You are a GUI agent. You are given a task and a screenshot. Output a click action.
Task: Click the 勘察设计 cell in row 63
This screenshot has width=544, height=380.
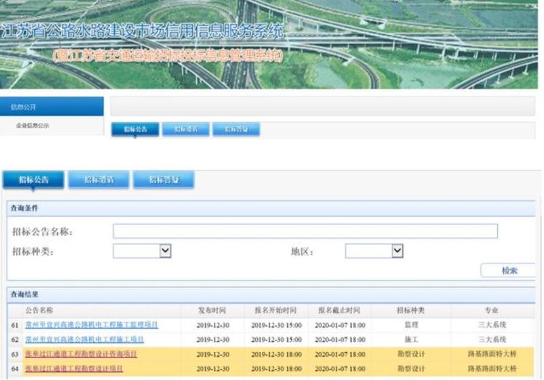point(411,354)
